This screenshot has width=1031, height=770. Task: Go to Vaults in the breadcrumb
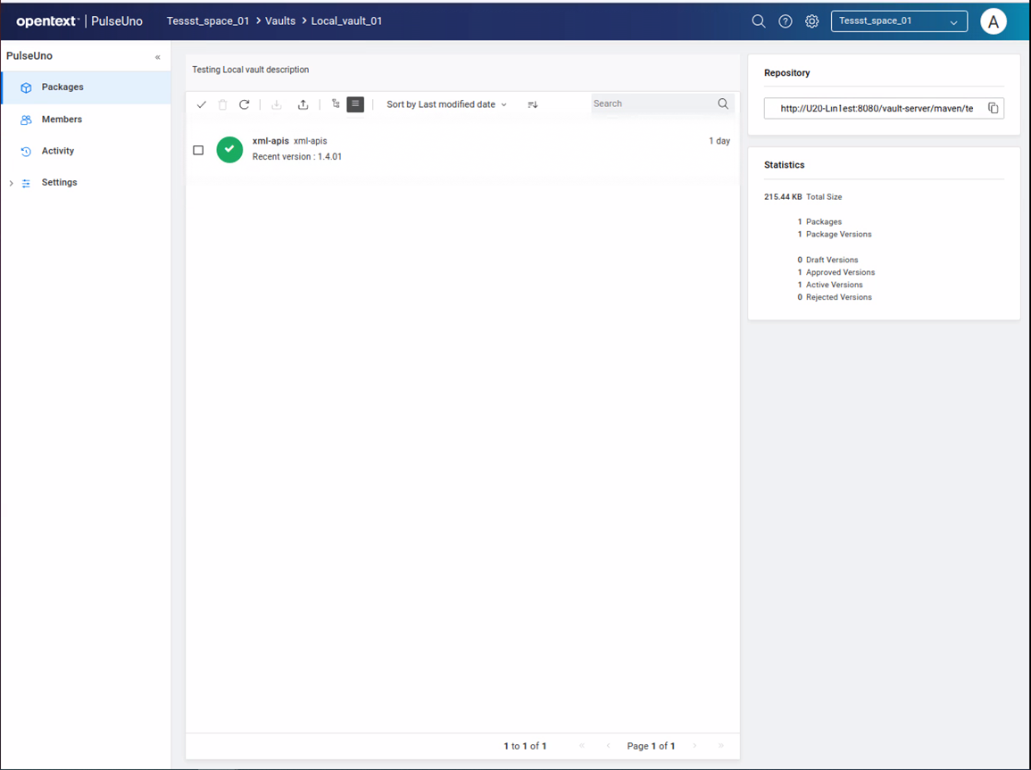pyautogui.click(x=280, y=21)
